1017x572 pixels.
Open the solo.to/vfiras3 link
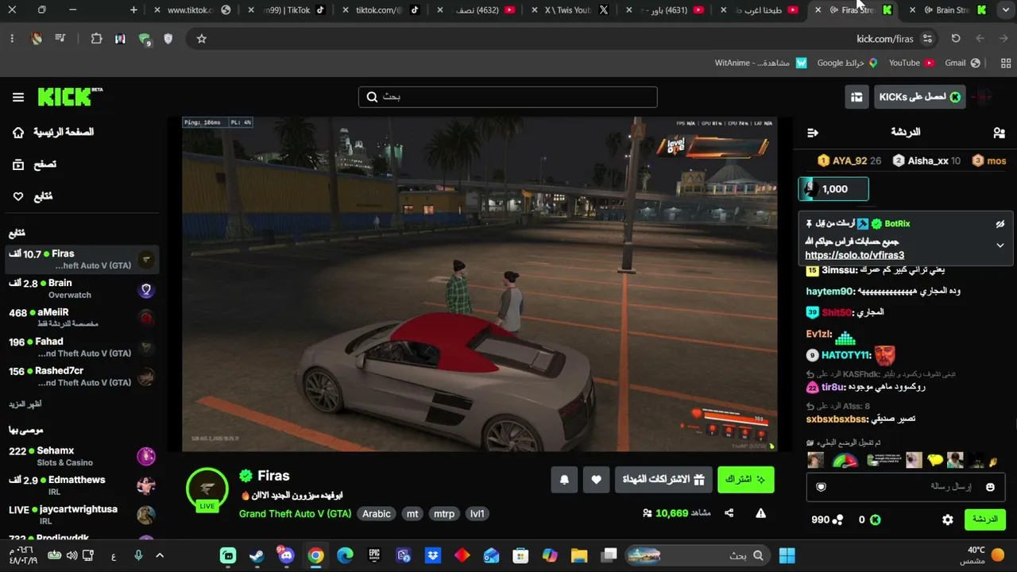coord(855,255)
